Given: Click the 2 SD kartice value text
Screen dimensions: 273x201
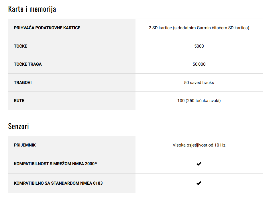Looking at the screenshot, I should click(x=199, y=28).
